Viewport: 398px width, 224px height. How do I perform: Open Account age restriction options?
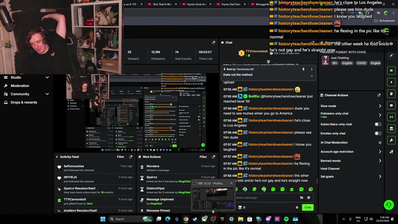coord(351,152)
